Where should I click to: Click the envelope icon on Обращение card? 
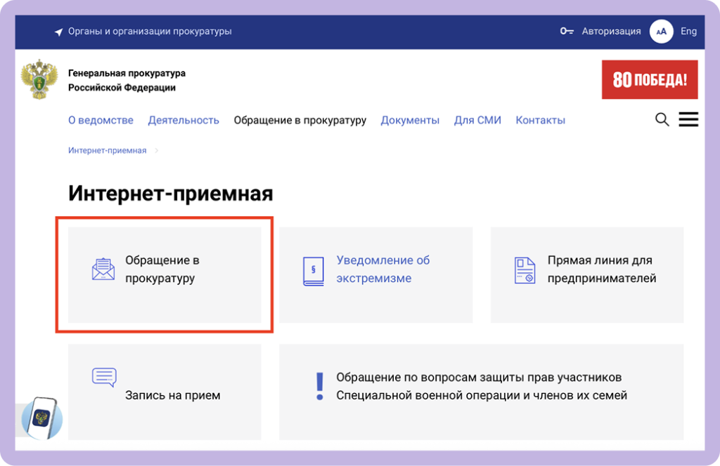coord(103,269)
